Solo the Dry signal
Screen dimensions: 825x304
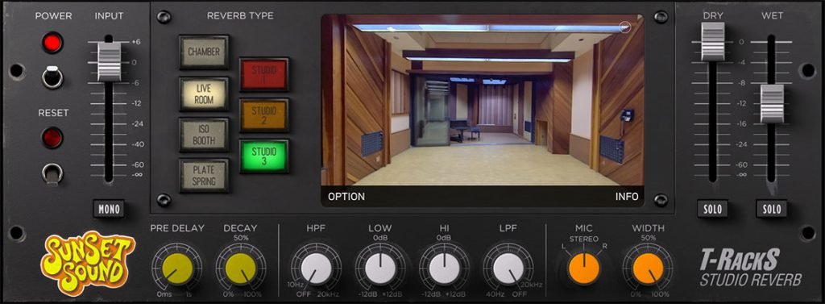[713, 209]
